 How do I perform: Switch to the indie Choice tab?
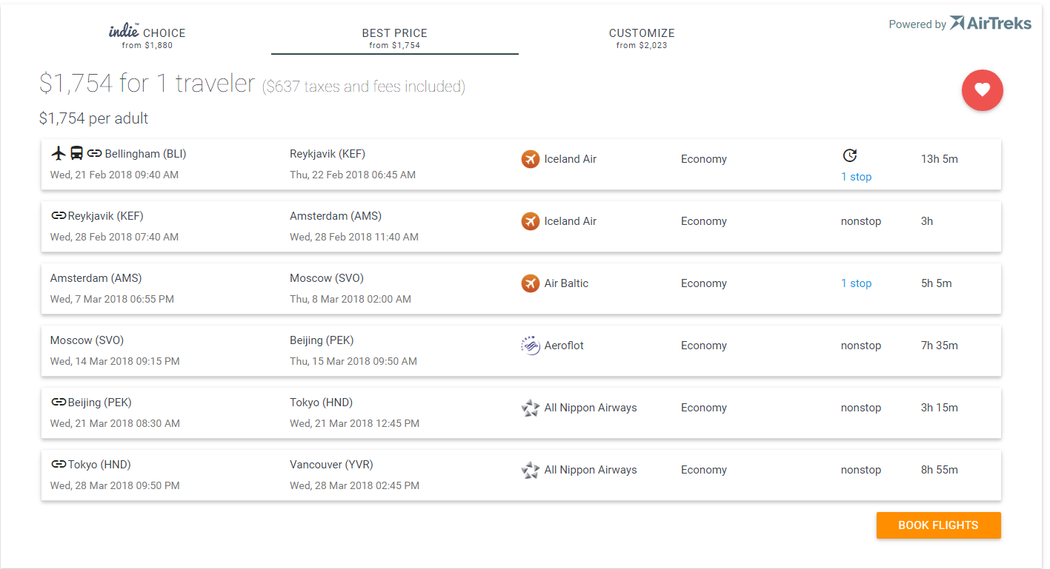pyautogui.click(x=147, y=38)
